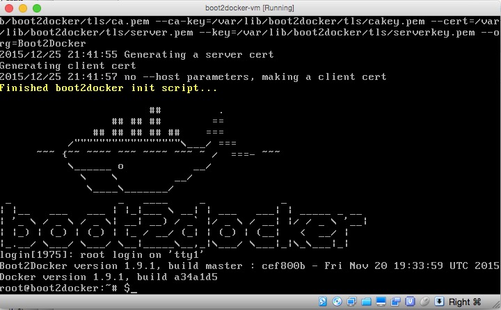Click the ASCII whale ship art
Viewport: 501px width, 310px height.
[158, 150]
